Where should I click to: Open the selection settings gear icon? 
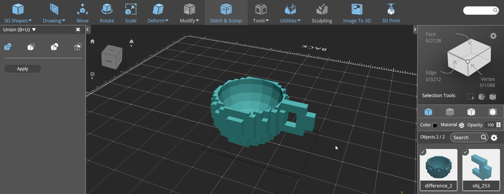click(493, 36)
